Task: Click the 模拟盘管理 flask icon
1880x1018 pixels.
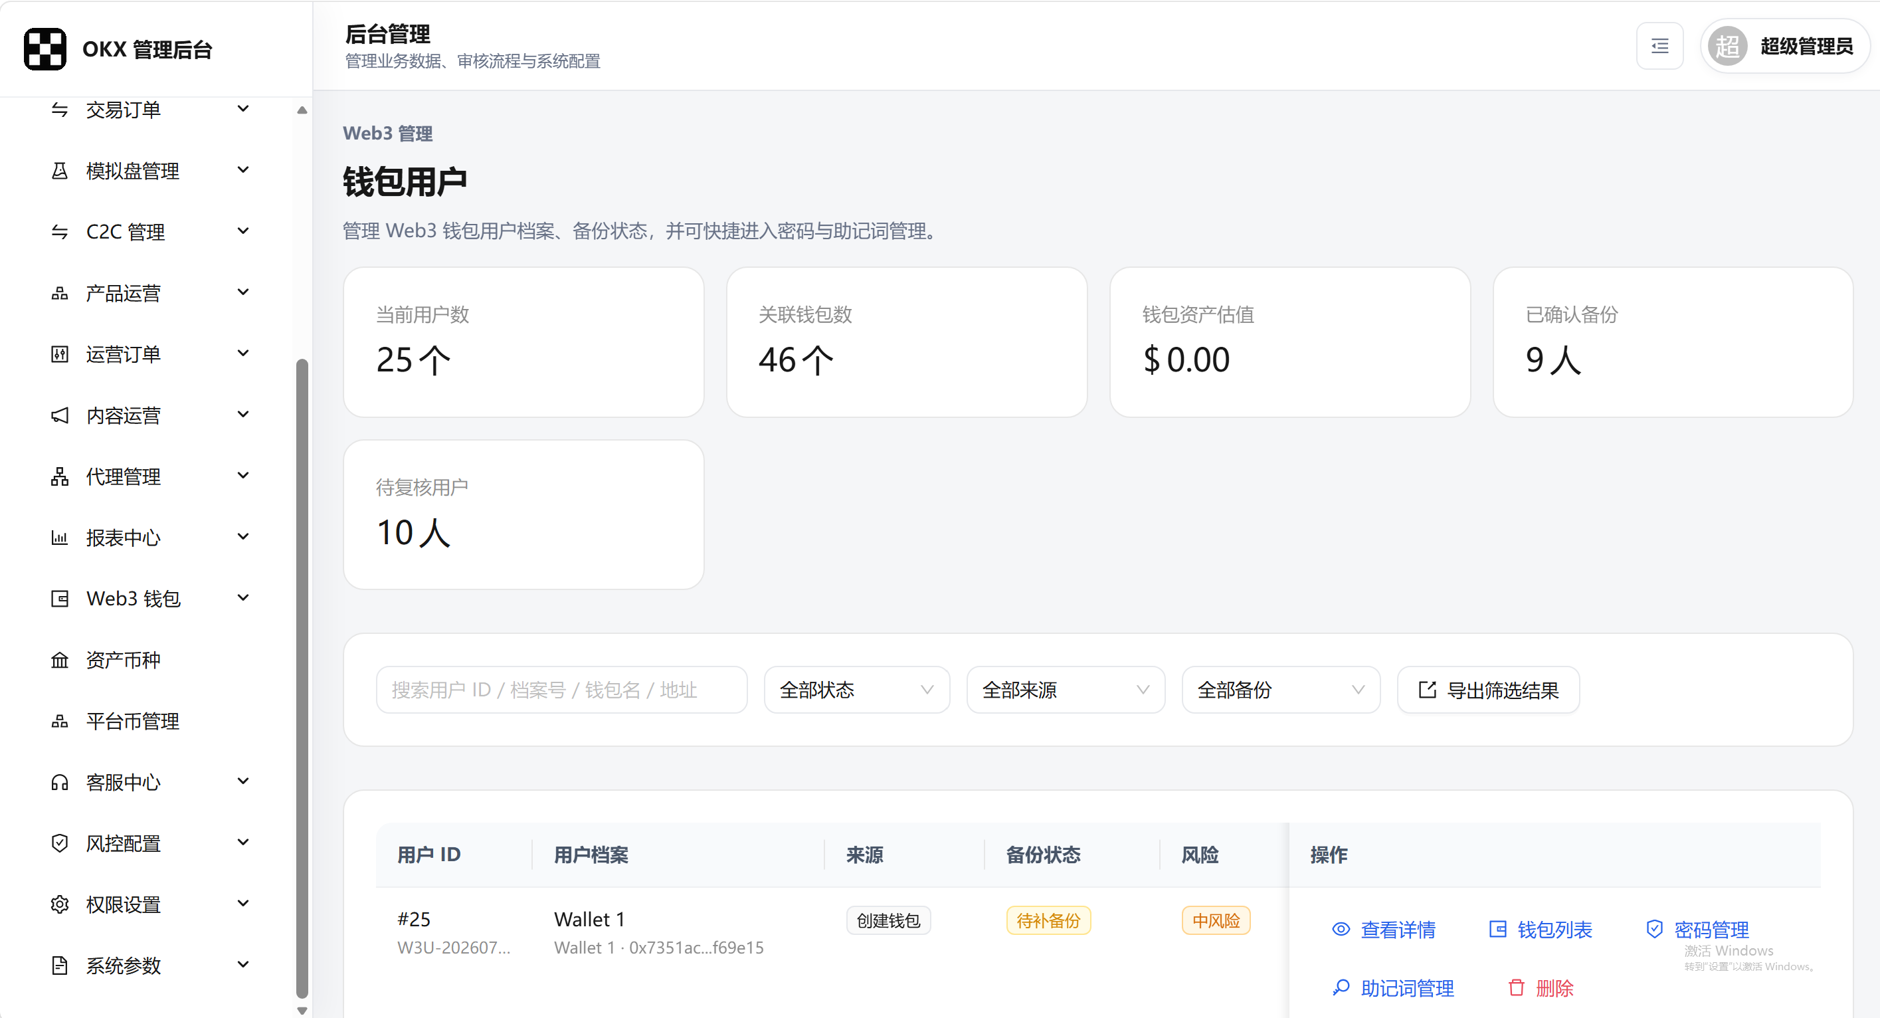Action: [x=60, y=171]
